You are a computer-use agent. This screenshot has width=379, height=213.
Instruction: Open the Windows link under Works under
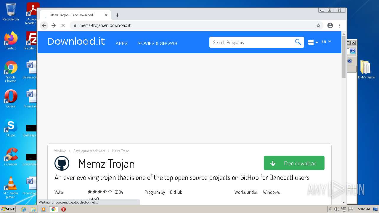pos(271,192)
